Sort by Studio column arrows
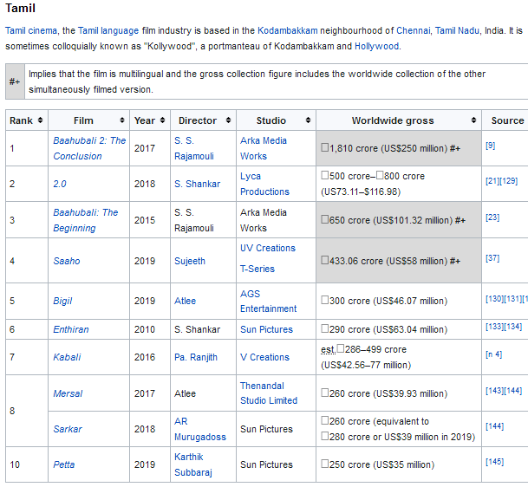The width and height of the screenshot is (528, 487). tap(307, 120)
